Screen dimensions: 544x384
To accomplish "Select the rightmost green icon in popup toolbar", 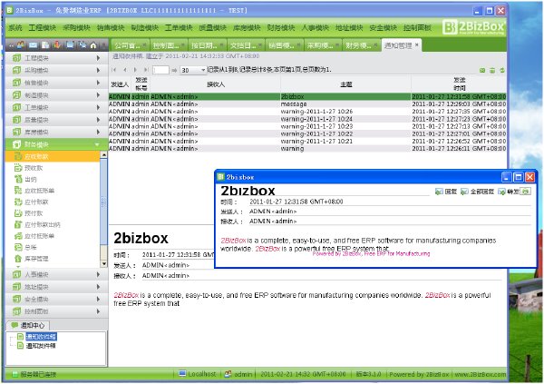I will click(526, 192).
